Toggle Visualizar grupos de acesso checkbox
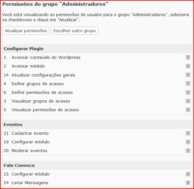Viewport: 194px width, 189px height. pos(188,101)
